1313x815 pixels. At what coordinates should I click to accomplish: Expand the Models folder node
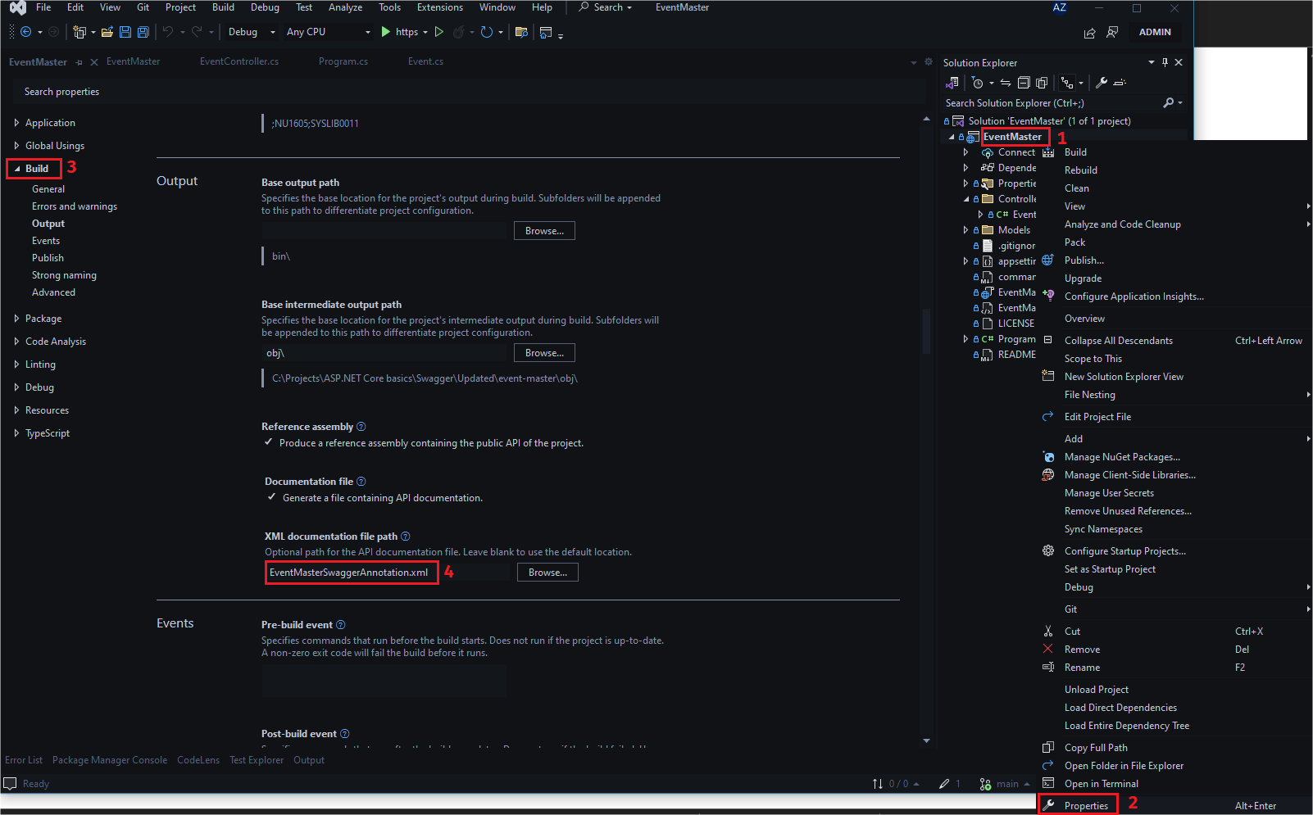coord(965,230)
